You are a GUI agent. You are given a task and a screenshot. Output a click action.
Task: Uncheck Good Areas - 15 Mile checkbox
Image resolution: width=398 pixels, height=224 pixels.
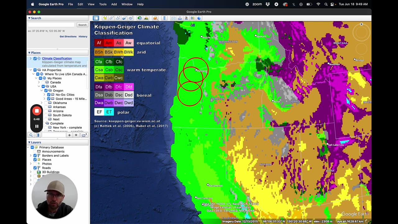[x=49, y=99]
